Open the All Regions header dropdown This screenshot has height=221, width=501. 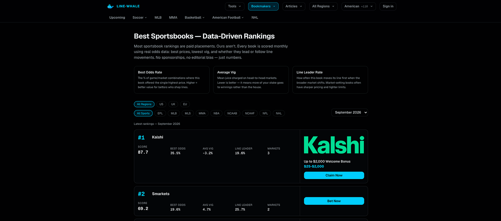pyautogui.click(x=323, y=6)
